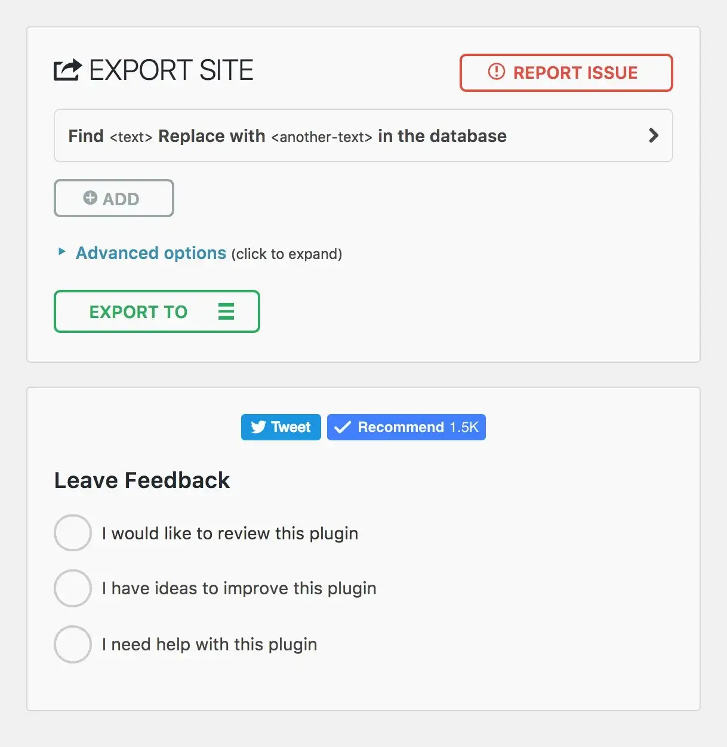Select 'I would like to review this plugin'
The width and height of the screenshot is (727, 747).
tap(72, 532)
